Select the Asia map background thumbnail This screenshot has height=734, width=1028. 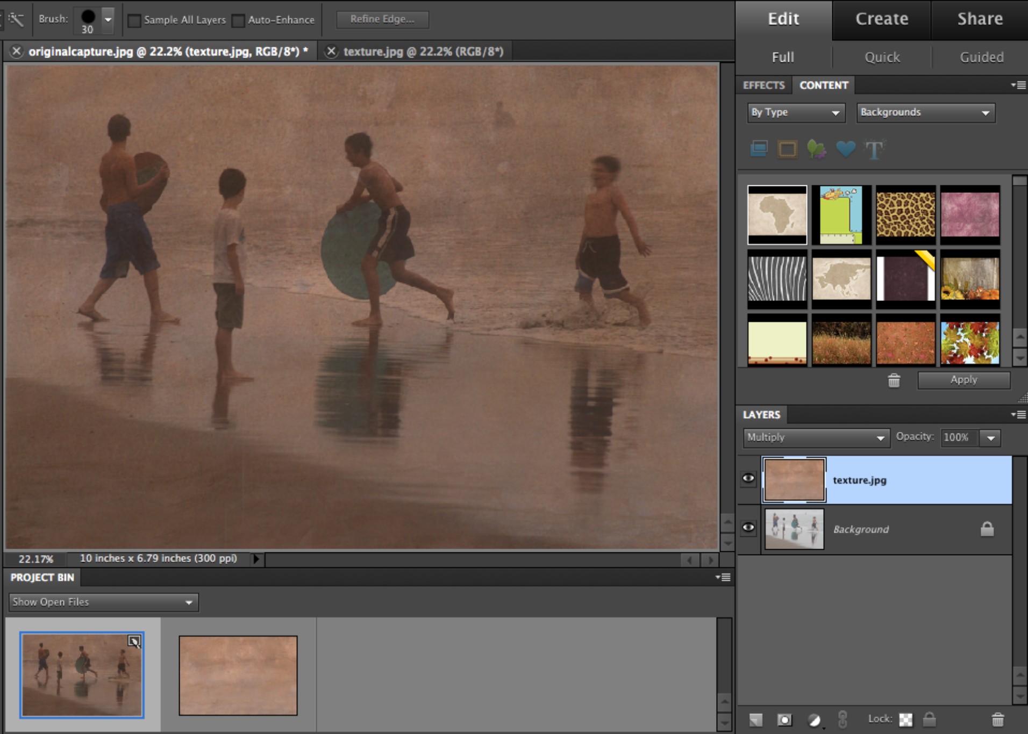pyautogui.click(x=841, y=279)
